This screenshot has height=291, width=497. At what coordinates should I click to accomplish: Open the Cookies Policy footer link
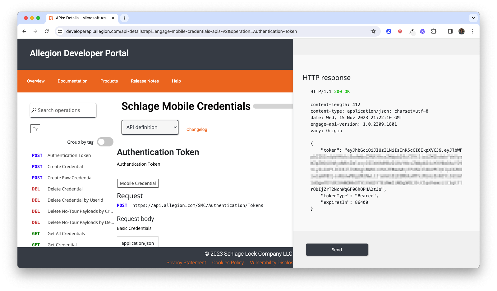(x=228, y=262)
